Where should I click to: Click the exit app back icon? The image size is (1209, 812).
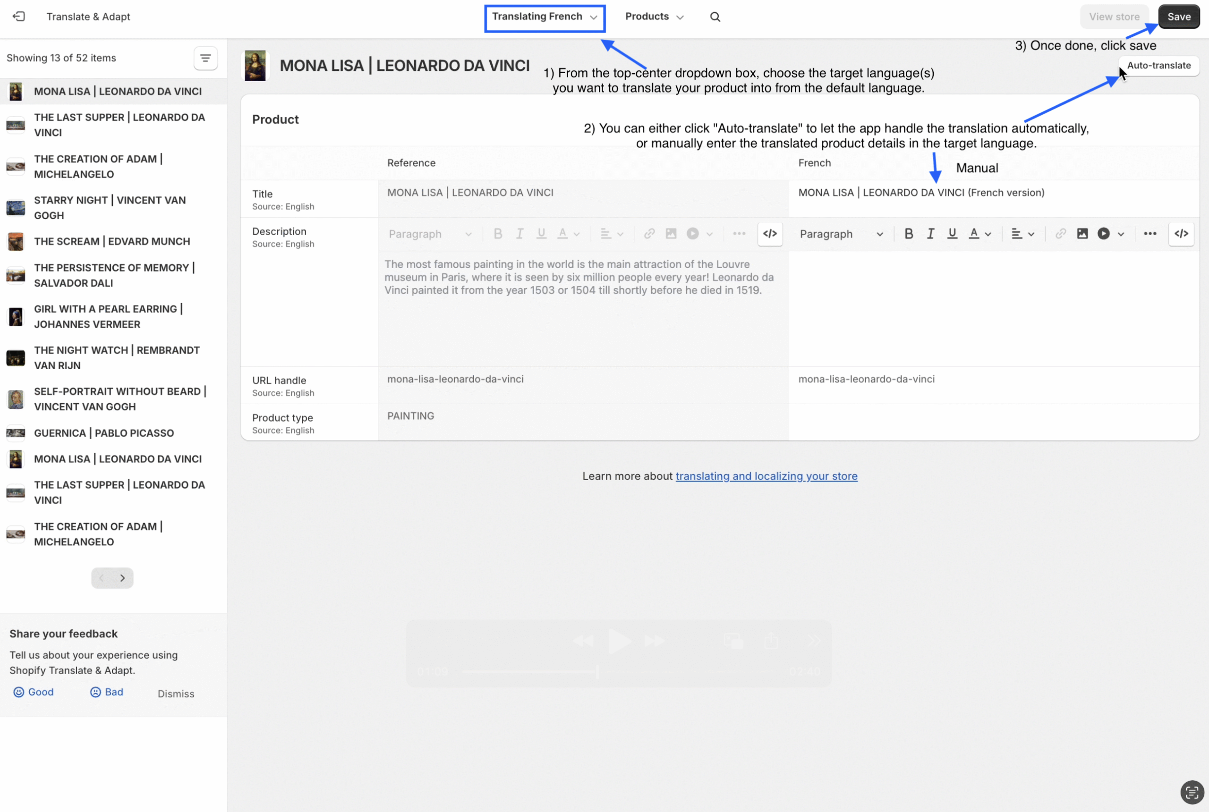point(18,17)
